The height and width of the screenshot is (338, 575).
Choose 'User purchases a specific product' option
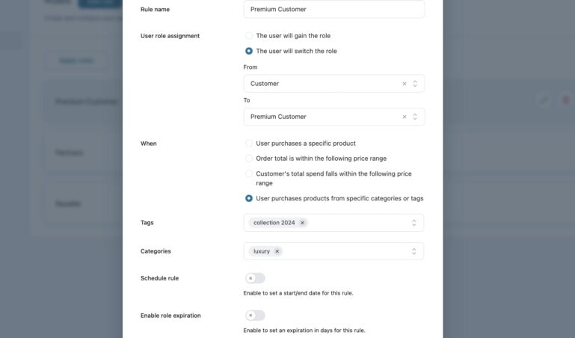(x=249, y=143)
